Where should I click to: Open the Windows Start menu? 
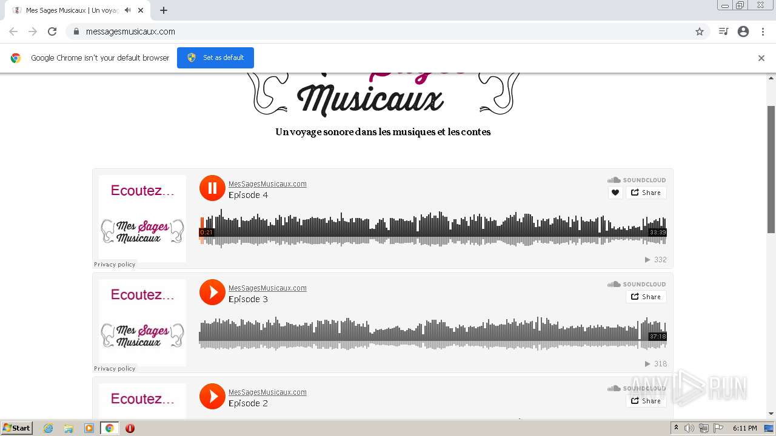[16, 428]
